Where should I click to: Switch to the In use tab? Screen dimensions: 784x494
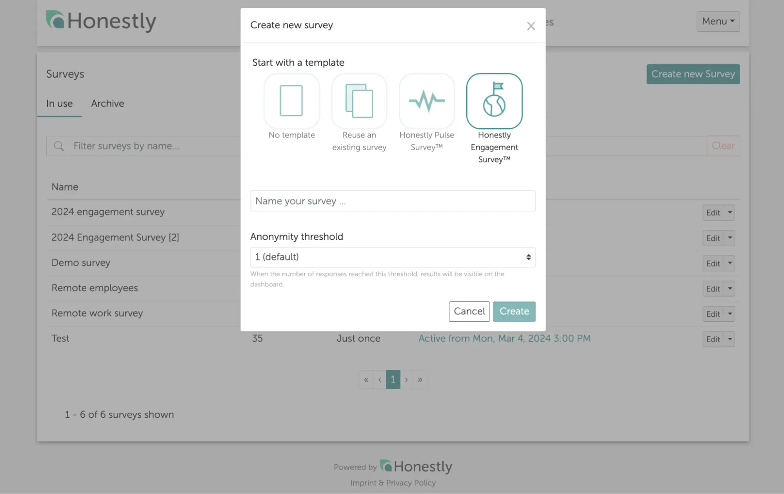tap(59, 104)
